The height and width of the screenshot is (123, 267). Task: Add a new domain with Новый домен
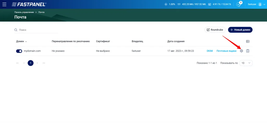coord(240,30)
